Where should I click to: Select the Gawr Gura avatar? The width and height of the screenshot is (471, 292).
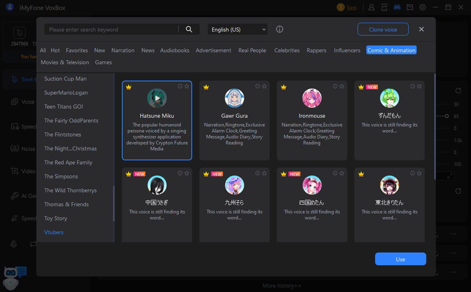[234, 98]
